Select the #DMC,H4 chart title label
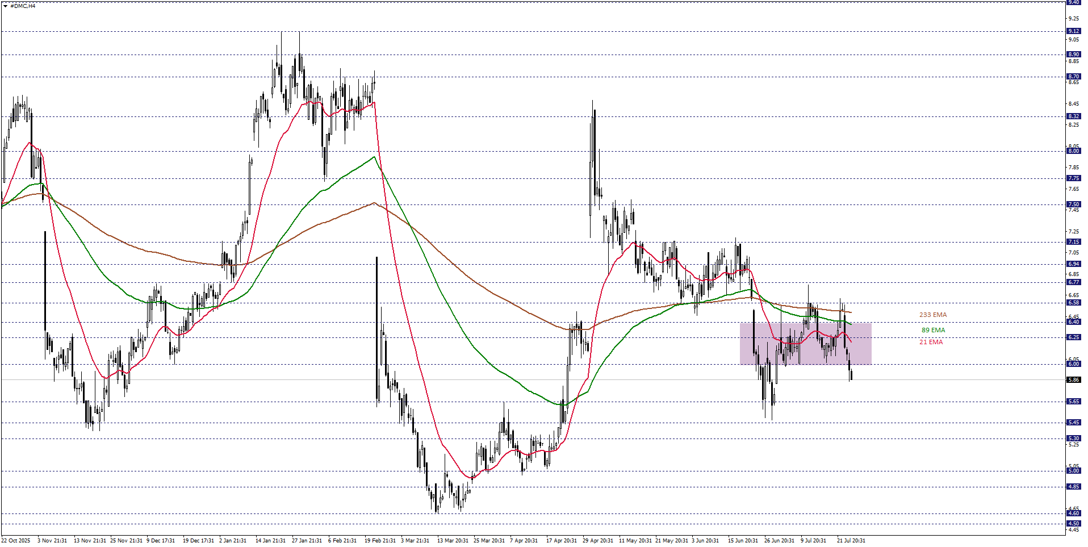This screenshot has height=547, width=1088. click(23, 6)
